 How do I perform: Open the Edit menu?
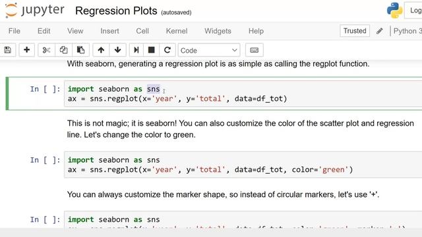[x=44, y=31]
